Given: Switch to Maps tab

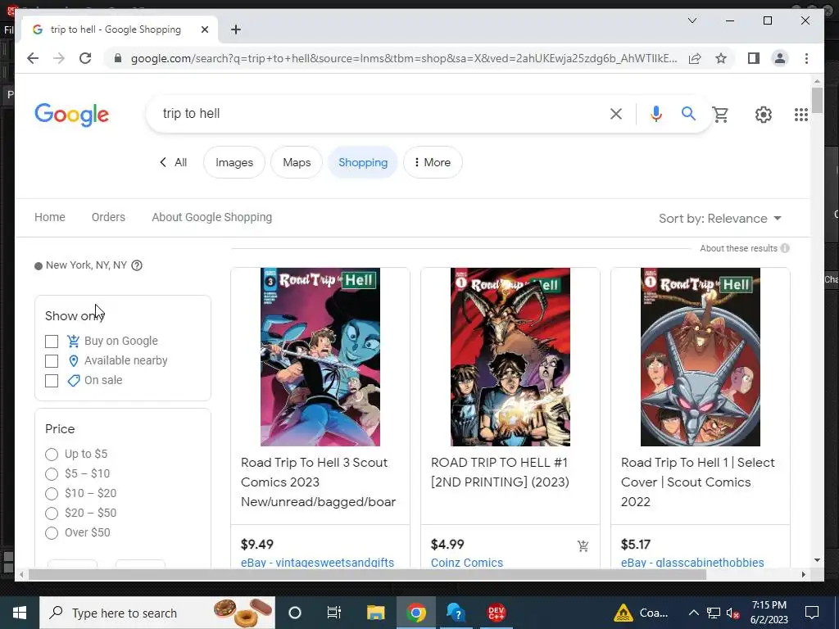Looking at the screenshot, I should 297,162.
